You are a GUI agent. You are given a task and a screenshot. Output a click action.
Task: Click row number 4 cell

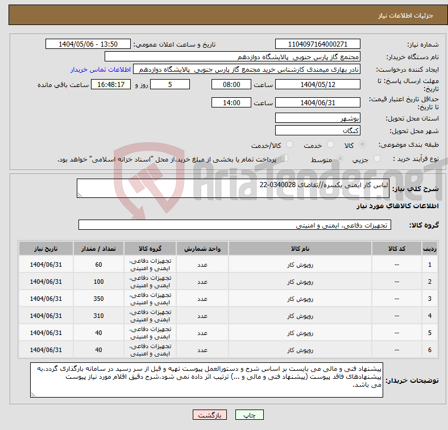click(429, 316)
